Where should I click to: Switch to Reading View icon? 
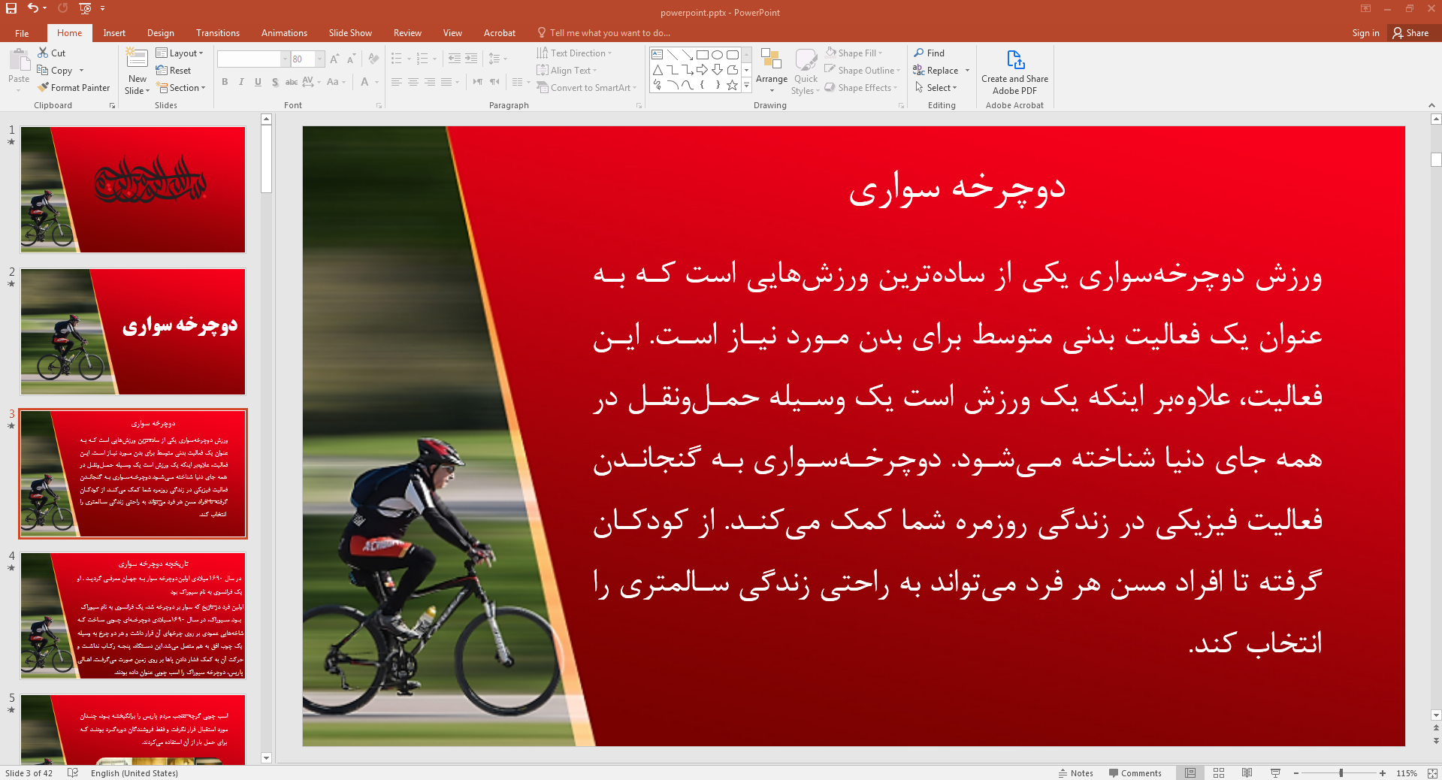point(1247,773)
